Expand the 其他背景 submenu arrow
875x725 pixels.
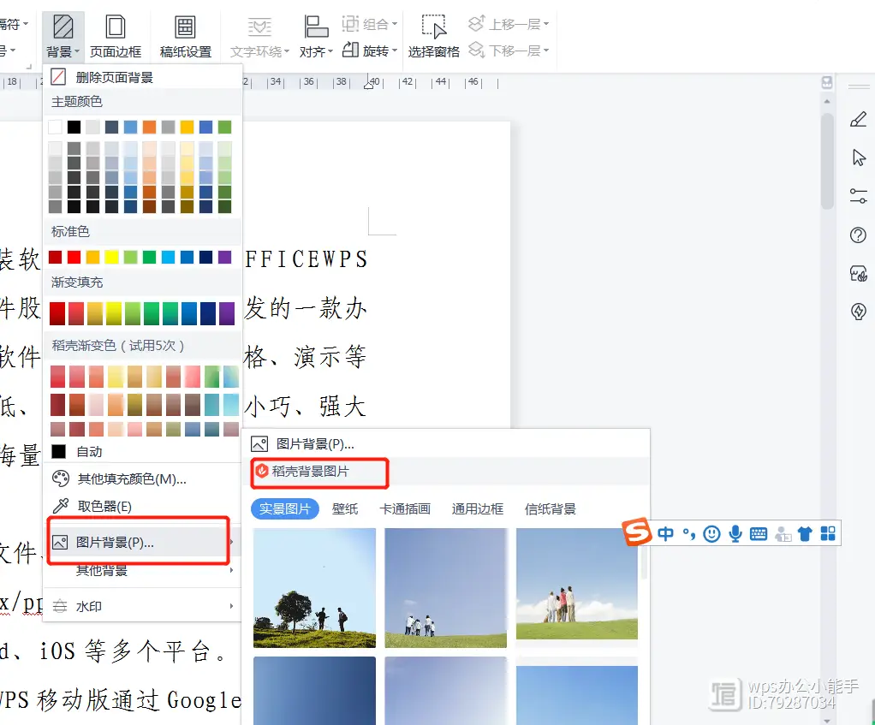click(x=231, y=571)
